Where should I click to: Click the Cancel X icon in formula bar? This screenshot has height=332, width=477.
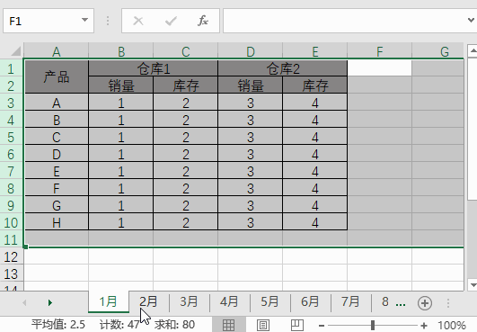point(138,21)
